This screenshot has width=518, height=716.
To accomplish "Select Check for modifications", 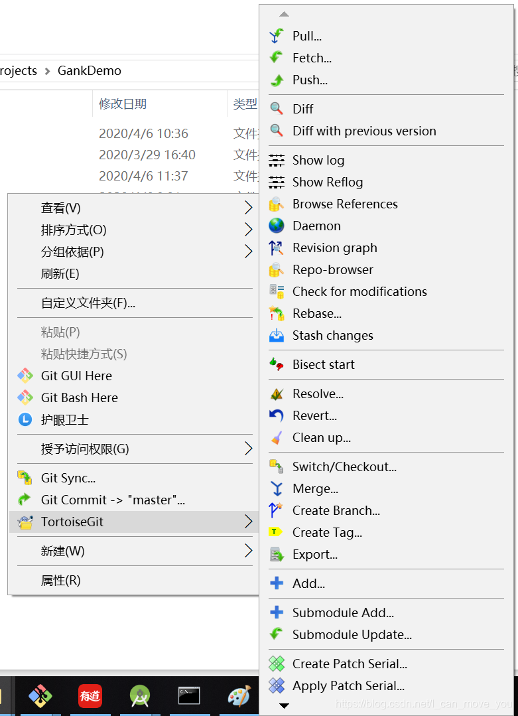I will click(x=359, y=291).
